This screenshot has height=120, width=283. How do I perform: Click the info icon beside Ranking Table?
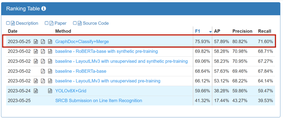[44, 9]
